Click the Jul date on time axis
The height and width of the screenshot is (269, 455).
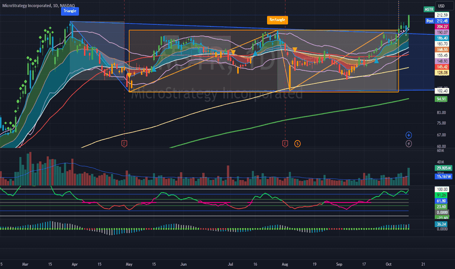(x=230, y=264)
